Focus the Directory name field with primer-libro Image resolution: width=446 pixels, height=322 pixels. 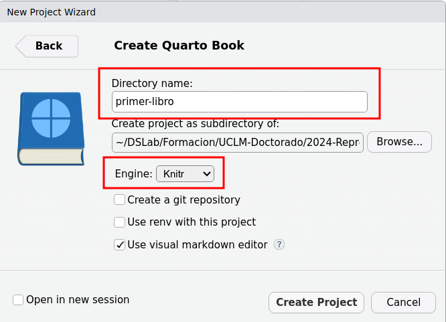coord(240,102)
